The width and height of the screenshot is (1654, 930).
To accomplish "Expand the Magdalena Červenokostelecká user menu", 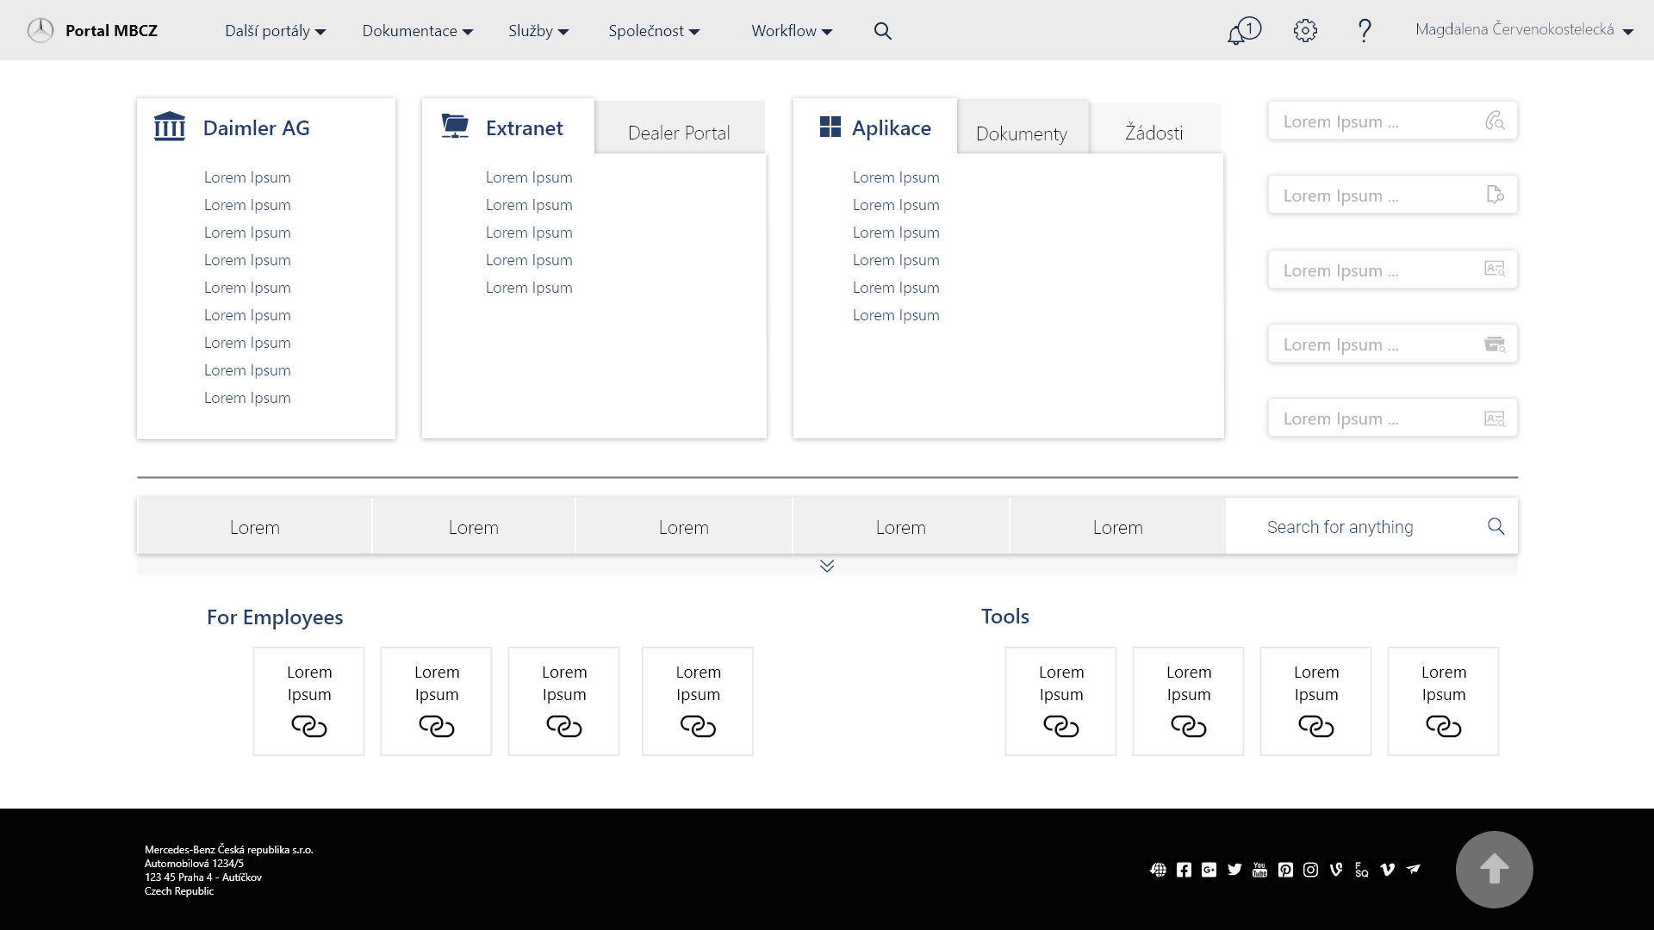I will point(1523,30).
